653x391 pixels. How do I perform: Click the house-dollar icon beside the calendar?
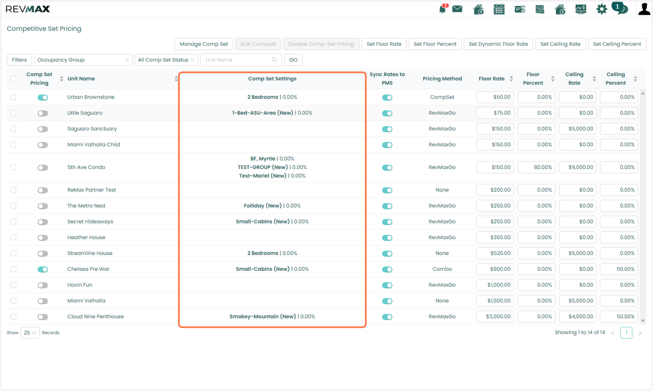coord(478,9)
